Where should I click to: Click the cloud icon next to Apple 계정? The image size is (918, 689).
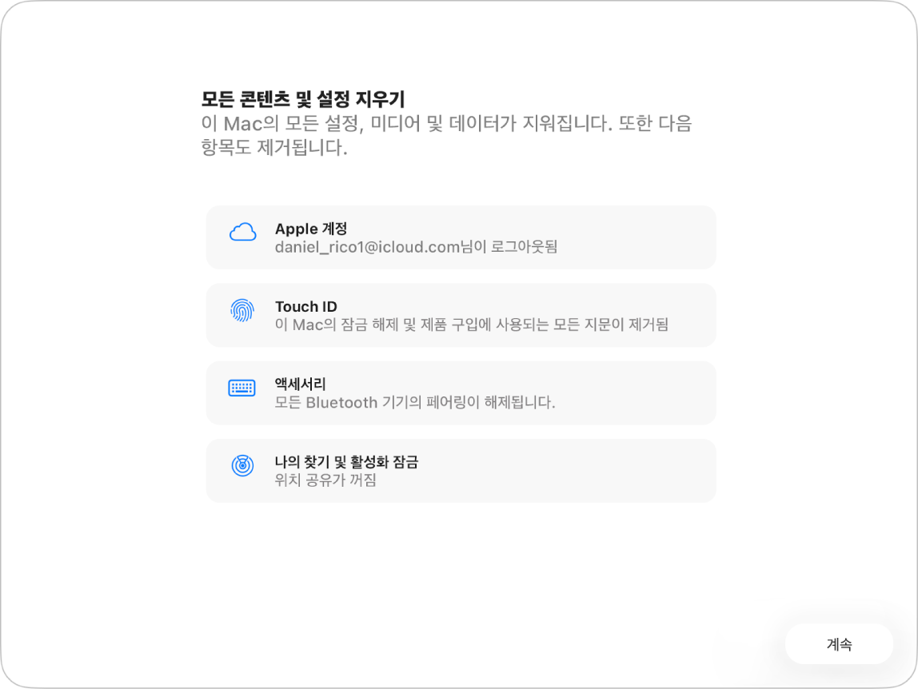pyautogui.click(x=242, y=232)
